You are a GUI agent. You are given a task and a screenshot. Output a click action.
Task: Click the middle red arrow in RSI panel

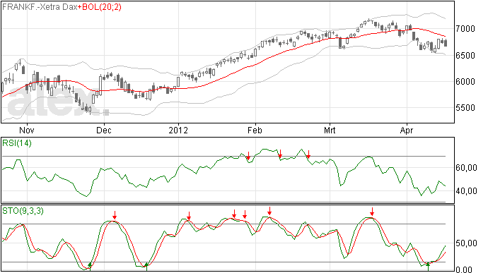pos(280,154)
